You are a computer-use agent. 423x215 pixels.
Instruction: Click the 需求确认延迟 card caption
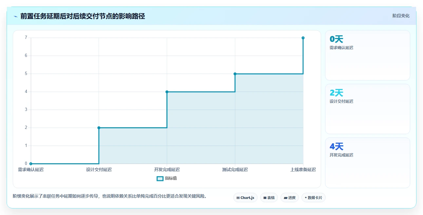click(341, 48)
